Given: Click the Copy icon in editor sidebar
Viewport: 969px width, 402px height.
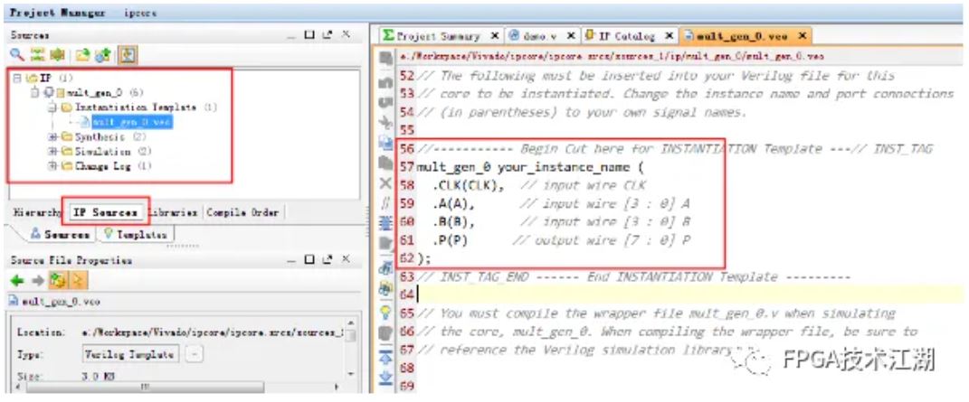Looking at the screenshot, I should click(x=386, y=143).
